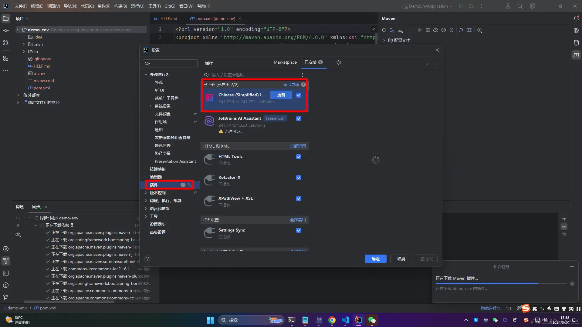
Task: Open the Git tool window icon
Action: pos(6,297)
